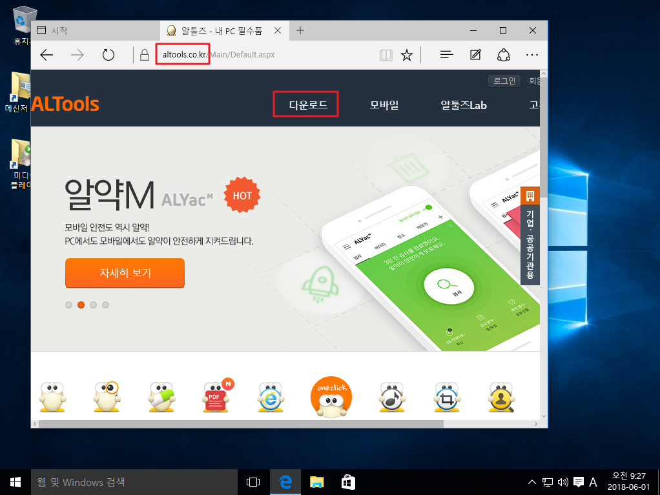660x495 pixels.
Task: Click the vertical scrollbar up arrow
Action: click(543, 74)
